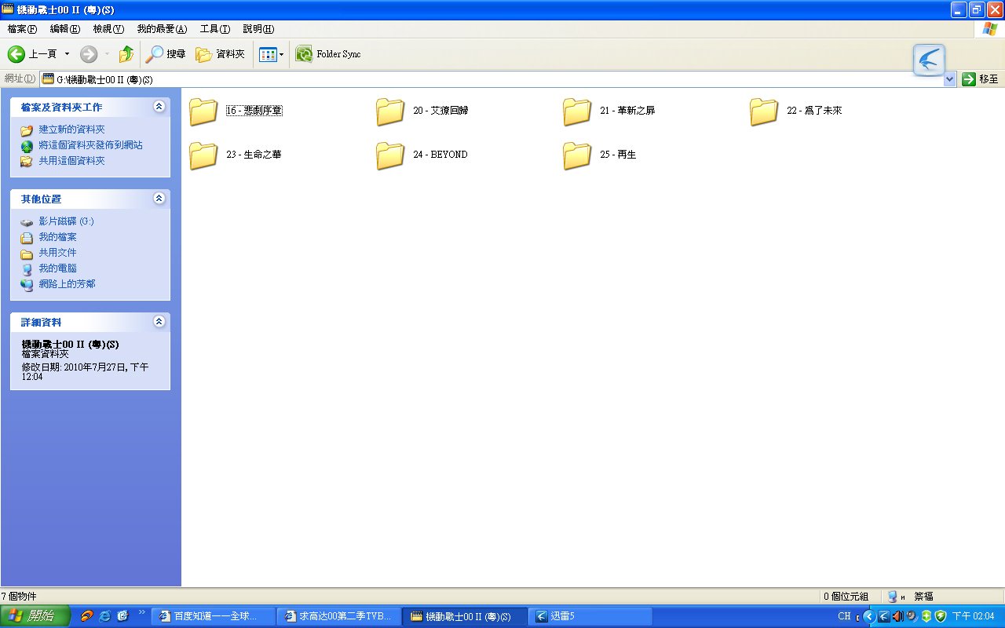The image size is (1005, 628).
Task: Collapse the 檔案及資料夾工作 panel
Action: pyautogui.click(x=159, y=106)
